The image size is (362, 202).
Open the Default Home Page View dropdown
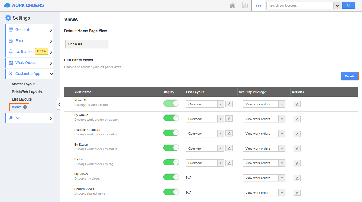[x=87, y=44]
